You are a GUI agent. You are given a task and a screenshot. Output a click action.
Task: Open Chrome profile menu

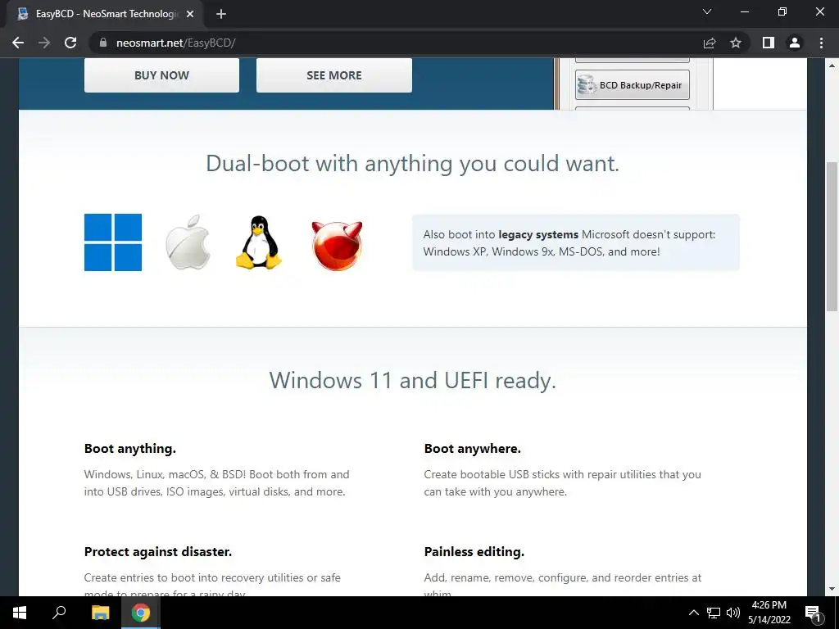click(795, 43)
